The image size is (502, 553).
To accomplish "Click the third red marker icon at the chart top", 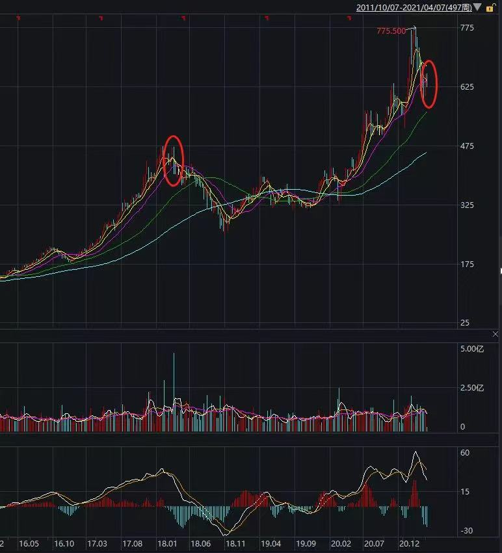I will [x=183, y=18].
